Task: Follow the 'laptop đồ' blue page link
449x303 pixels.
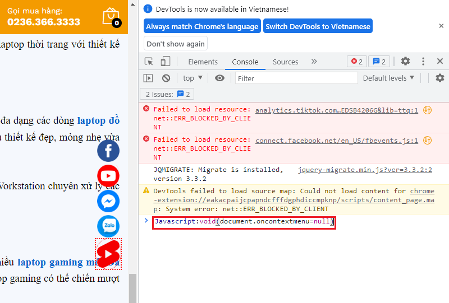Action: [x=99, y=120]
